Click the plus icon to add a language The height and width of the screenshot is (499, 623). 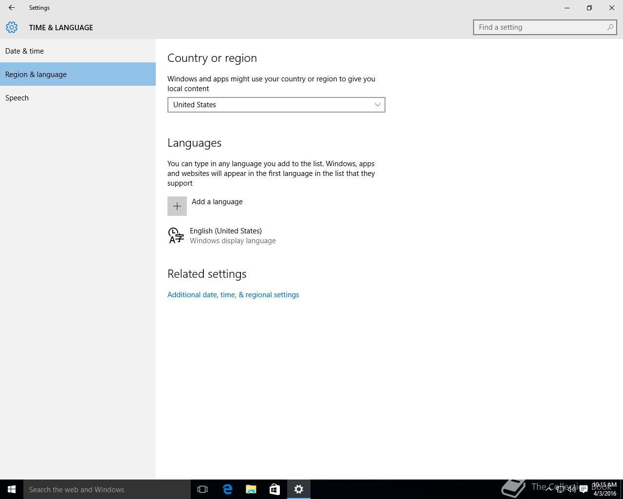pyautogui.click(x=177, y=206)
